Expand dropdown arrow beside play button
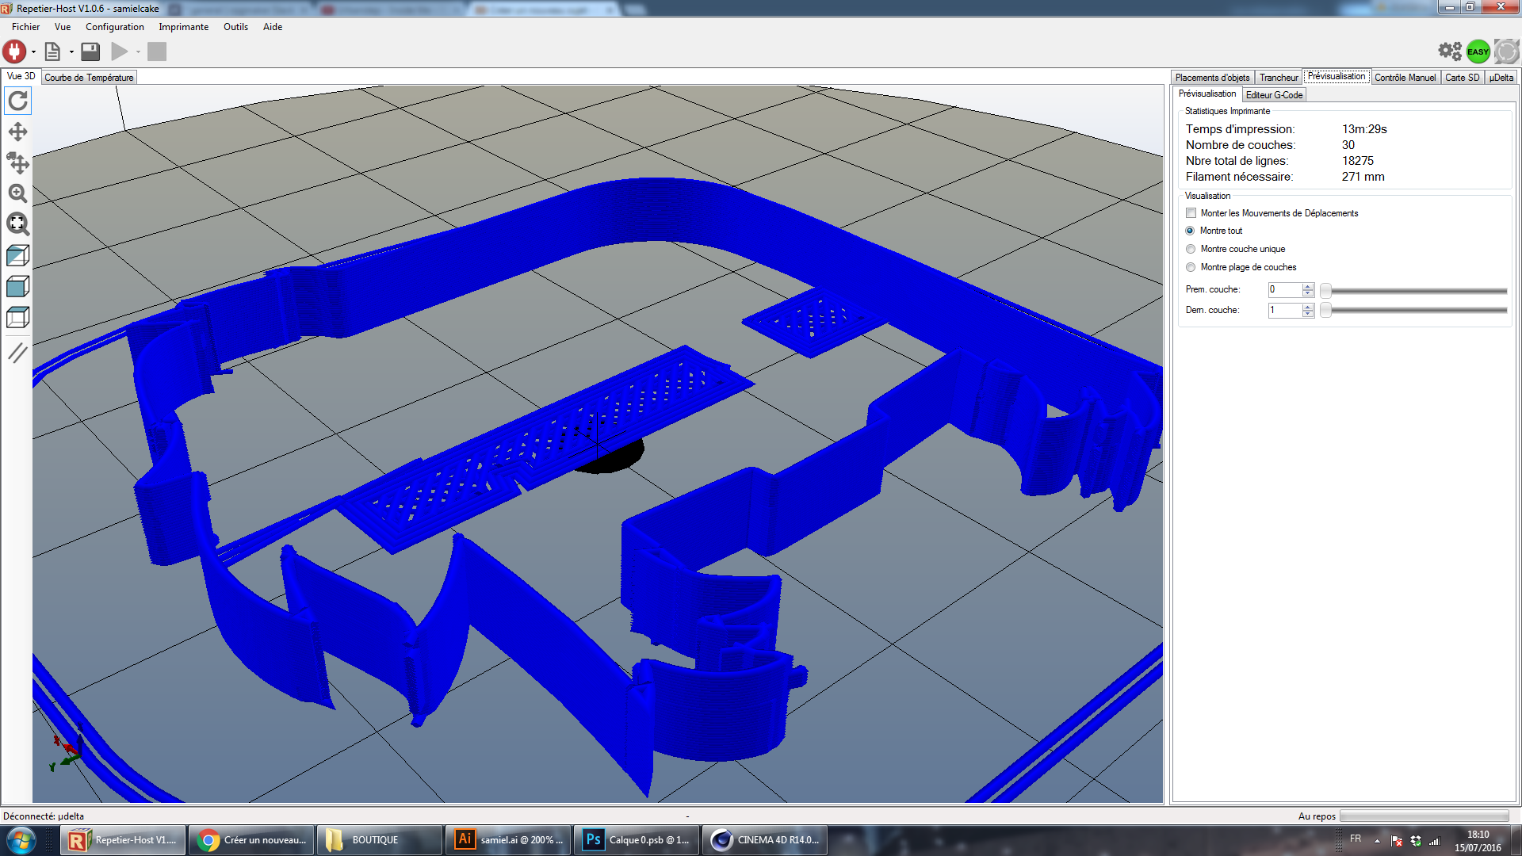 [x=138, y=52]
